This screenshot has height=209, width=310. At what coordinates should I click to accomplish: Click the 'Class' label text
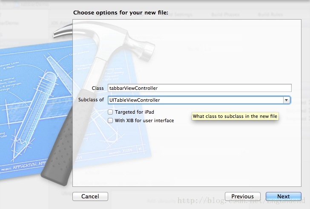pyautogui.click(x=98, y=88)
